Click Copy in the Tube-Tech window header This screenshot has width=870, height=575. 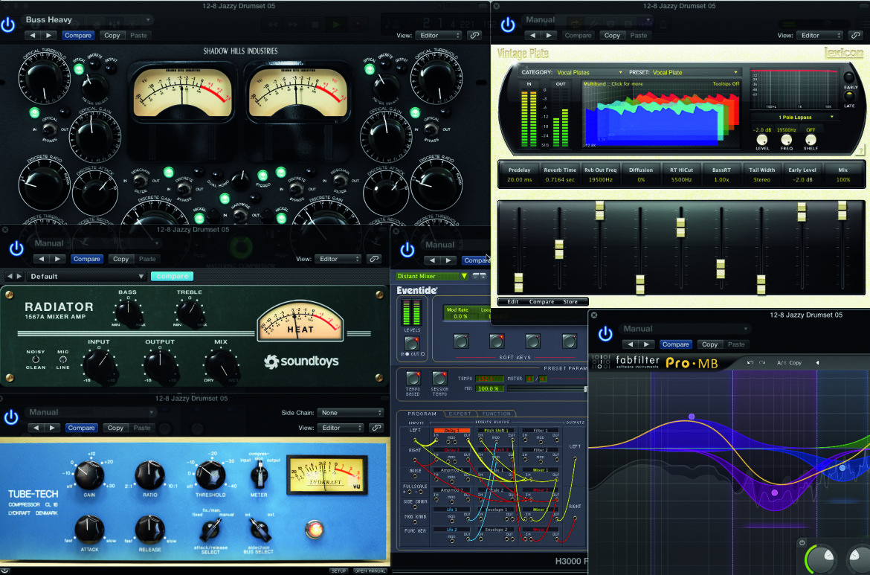(115, 428)
